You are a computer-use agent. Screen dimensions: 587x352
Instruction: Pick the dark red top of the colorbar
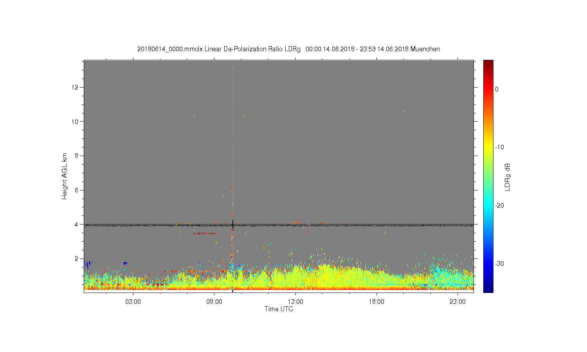click(488, 63)
